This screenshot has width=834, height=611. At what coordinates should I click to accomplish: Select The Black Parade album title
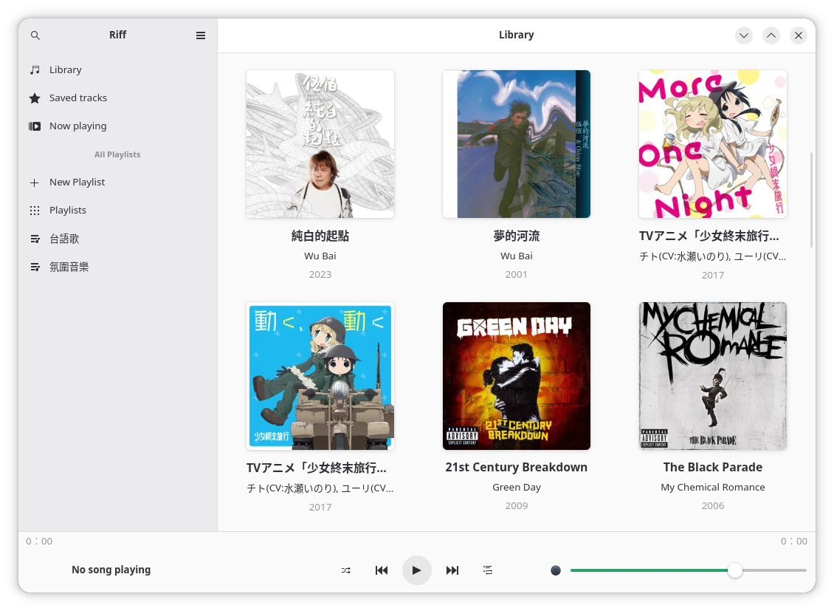(x=712, y=467)
